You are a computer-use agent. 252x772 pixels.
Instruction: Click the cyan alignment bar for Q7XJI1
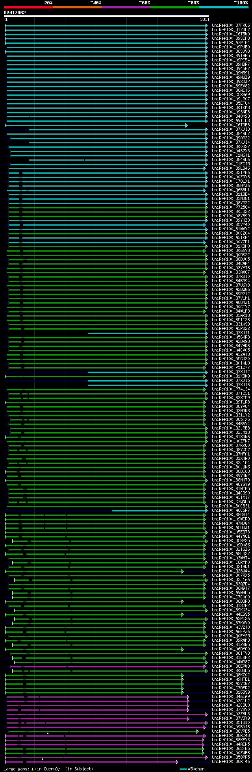(148, 333)
